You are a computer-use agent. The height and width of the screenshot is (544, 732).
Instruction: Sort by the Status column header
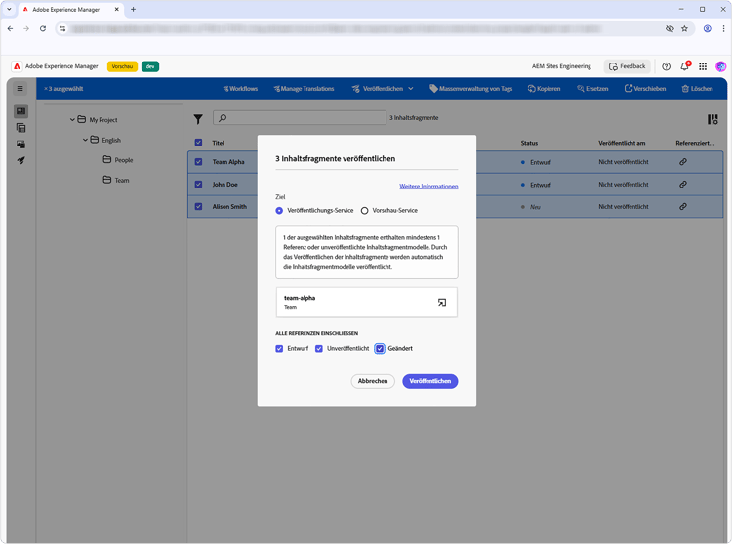coord(529,143)
